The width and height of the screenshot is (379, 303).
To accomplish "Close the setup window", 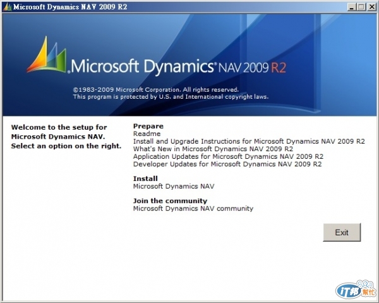I will [x=372, y=7].
